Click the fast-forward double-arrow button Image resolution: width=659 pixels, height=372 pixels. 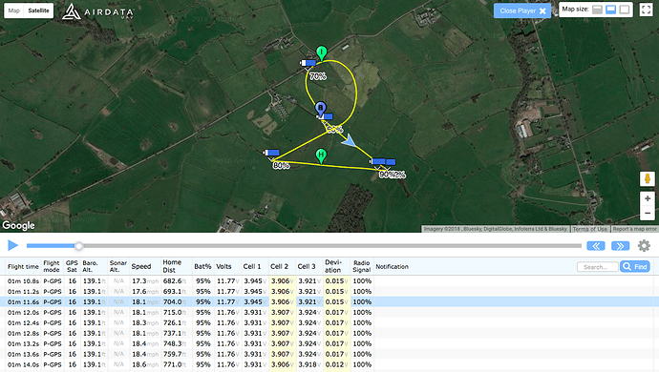(620, 246)
